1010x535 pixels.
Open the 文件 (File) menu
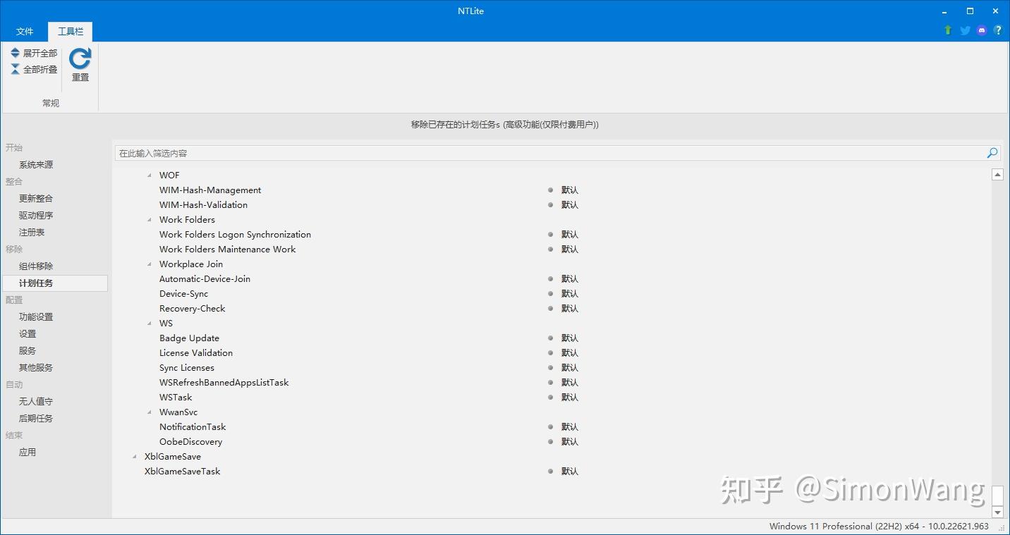click(x=25, y=31)
